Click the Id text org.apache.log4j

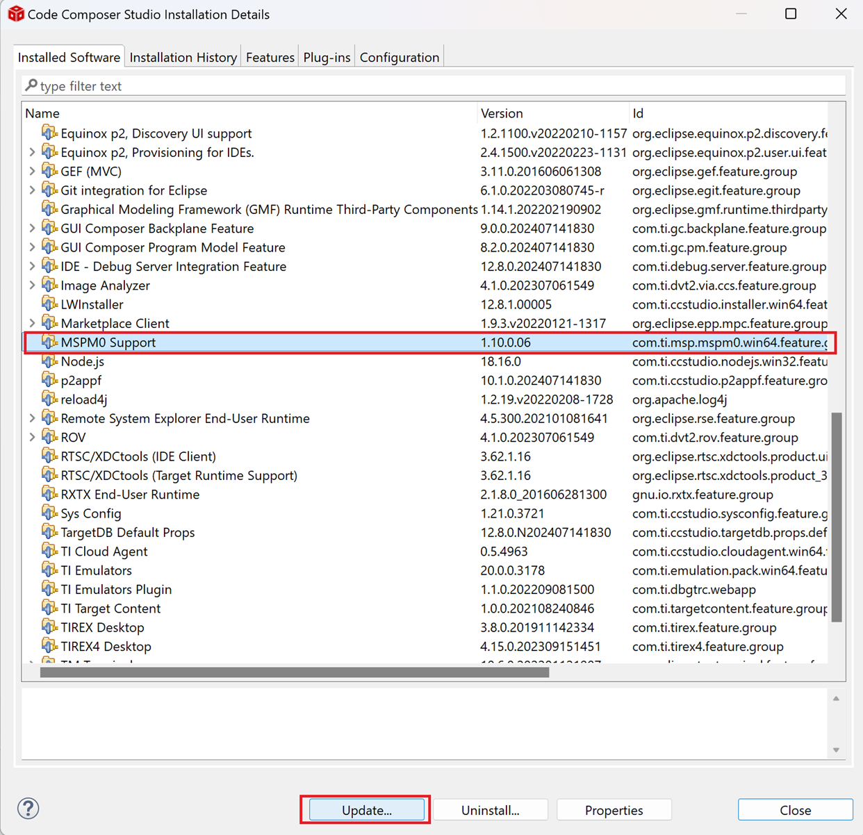(680, 399)
